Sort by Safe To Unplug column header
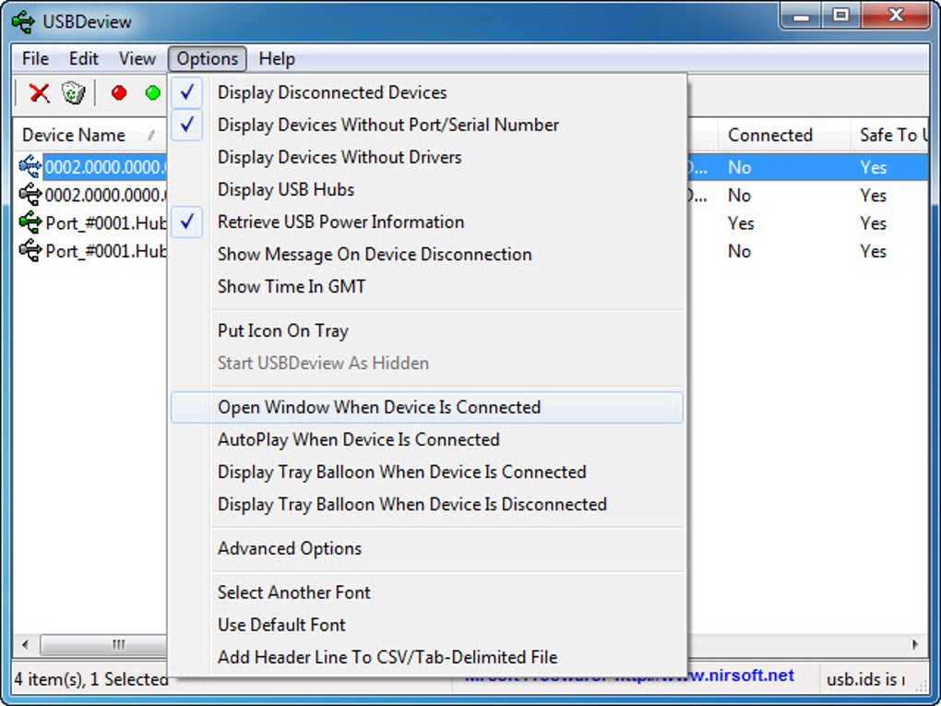 [x=889, y=135]
